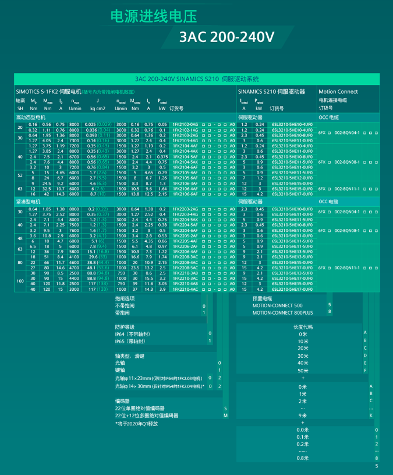Viewport: 393px width, 475px height.
Task: Pick compact motor order number "1FK2208-3AC"
Action: (x=185, y=257)
